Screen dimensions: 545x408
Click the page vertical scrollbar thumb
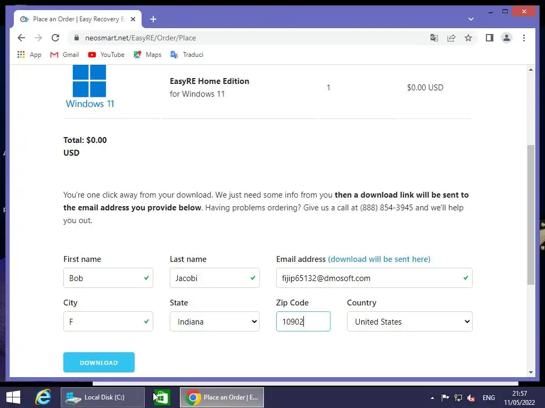(531, 215)
